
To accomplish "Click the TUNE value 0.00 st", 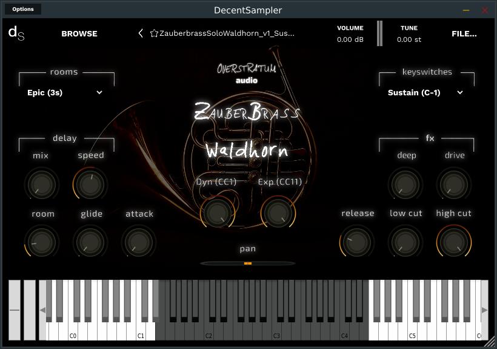I will [409, 39].
